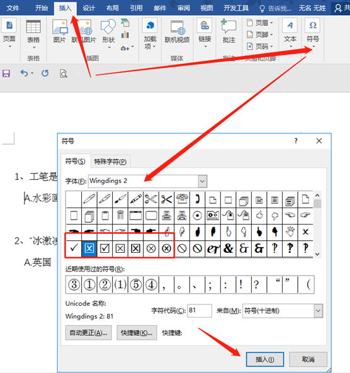This screenshot has height=373, width=350.
Task: Click the 字符代码 character code field
Action: [200, 311]
